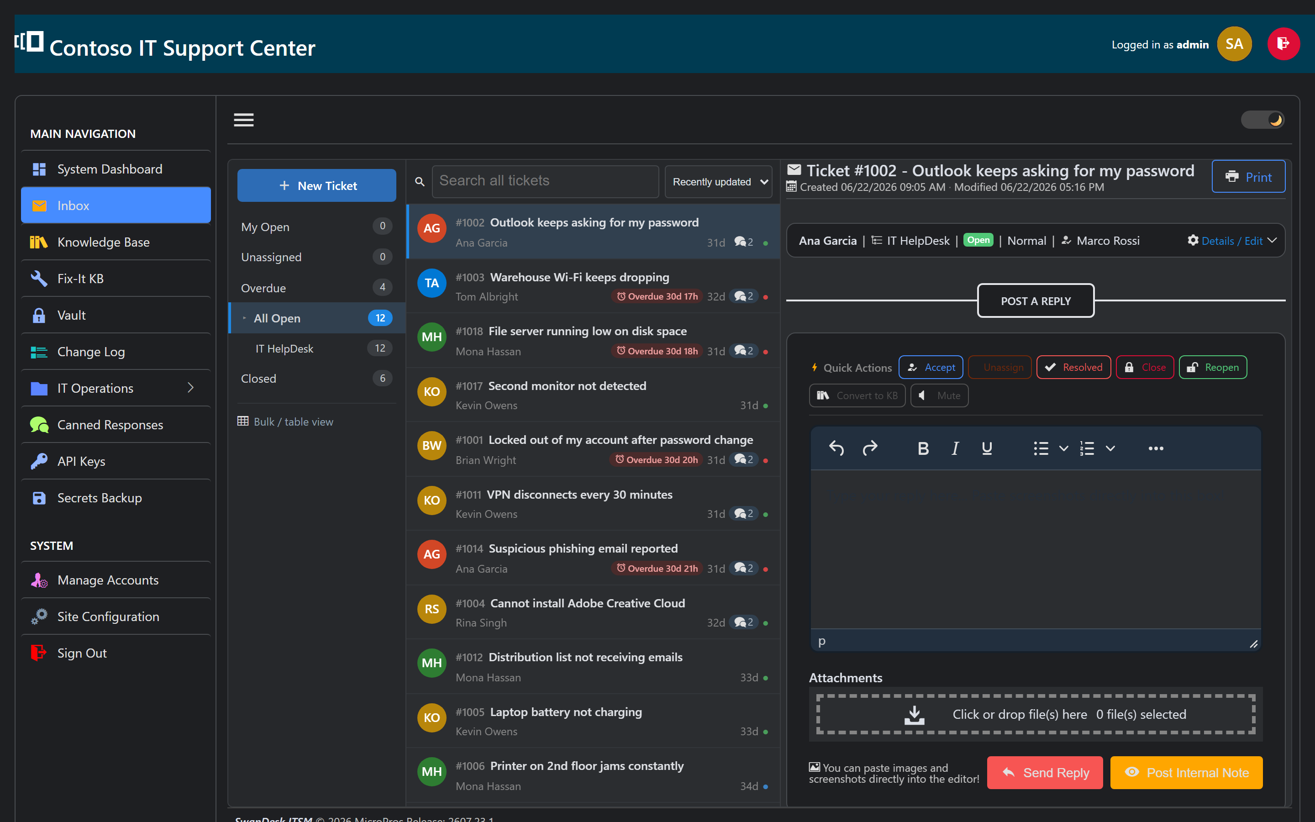The height and width of the screenshot is (822, 1315).
Task: Open Details / Edit link
Action: tap(1231, 241)
